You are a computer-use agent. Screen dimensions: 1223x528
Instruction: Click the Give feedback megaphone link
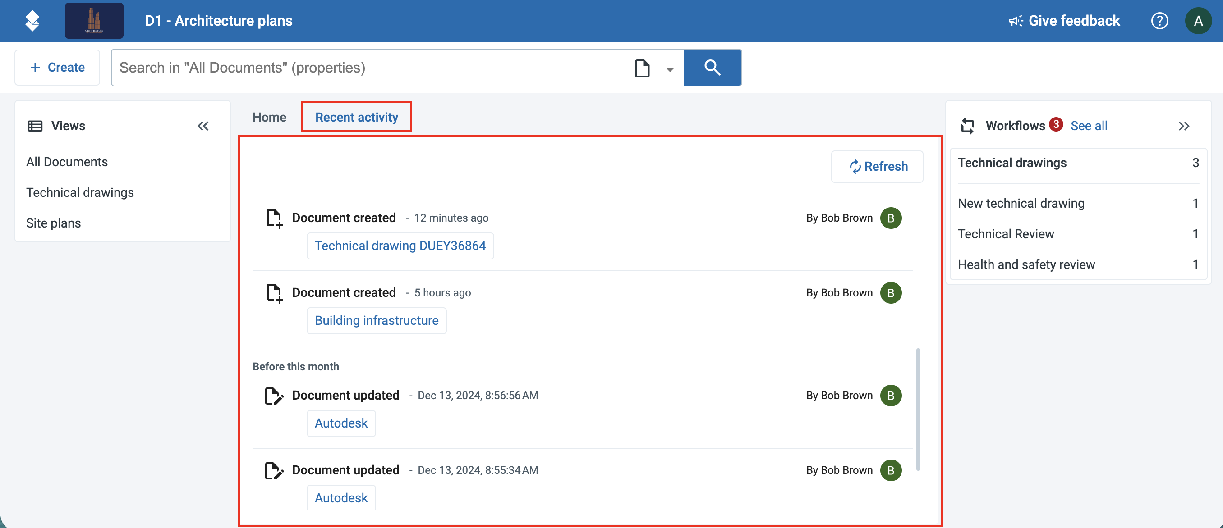pos(1064,21)
